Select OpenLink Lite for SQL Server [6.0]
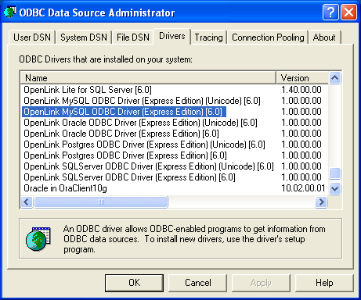 (88, 90)
